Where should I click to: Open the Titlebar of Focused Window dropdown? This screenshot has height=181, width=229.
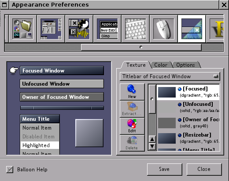(170, 76)
